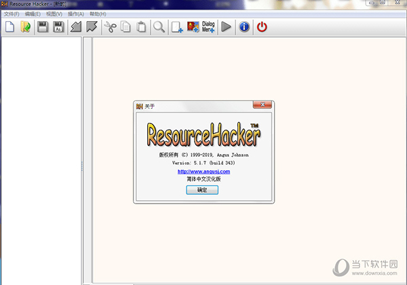Add an image resource icon
Image resolution: width=407 pixels, height=285 pixels.
click(193, 27)
